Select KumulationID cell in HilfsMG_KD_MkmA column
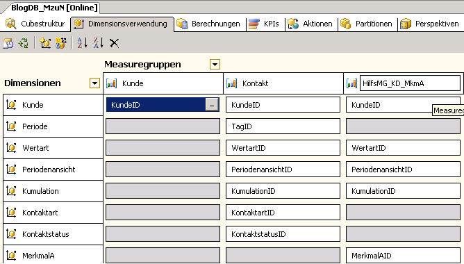This screenshot has height=264, width=464. tap(403, 191)
